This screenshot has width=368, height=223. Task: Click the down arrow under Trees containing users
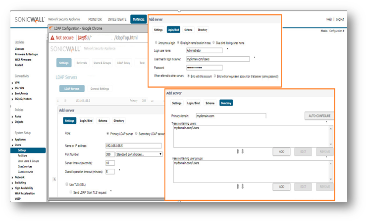pyautogui.click(x=242, y=151)
